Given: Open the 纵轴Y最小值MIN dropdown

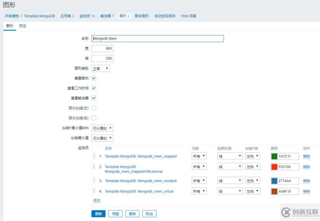Looking at the screenshot, I should (x=102, y=128).
